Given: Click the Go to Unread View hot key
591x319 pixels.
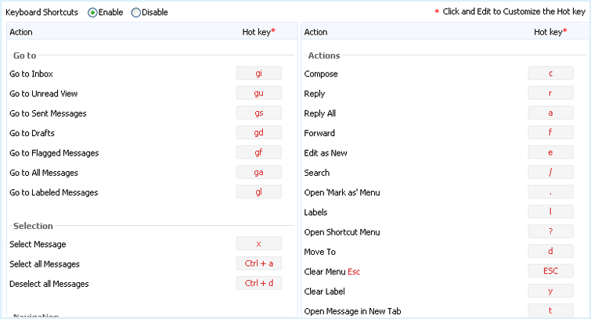Looking at the screenshot, I should 258,93.
